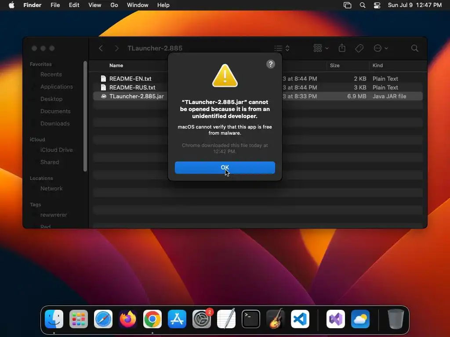
Task: Open Applications in Finder sidebar
Action: click(x=57, y=86)
